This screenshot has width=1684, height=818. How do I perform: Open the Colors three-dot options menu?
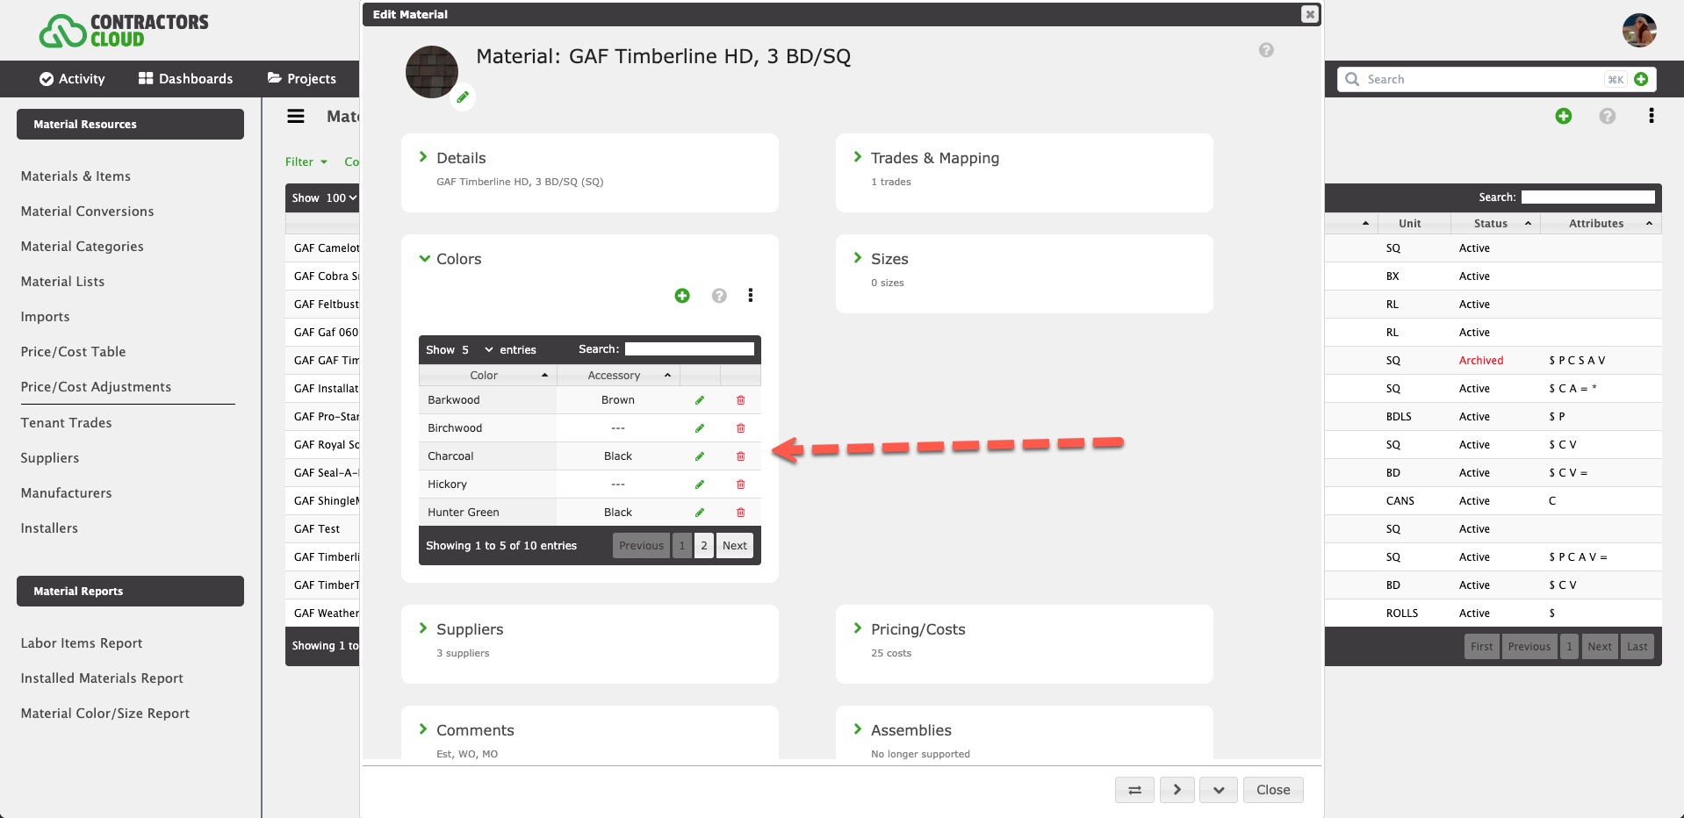[x=751, y=296]
